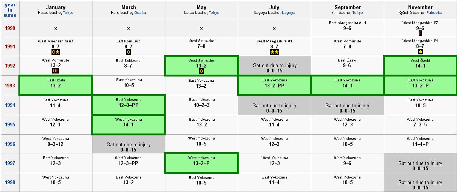This screenshot has height=192, width=457.
Task: Click the single gold star badge in November 1991
Action: pos(420,52)
